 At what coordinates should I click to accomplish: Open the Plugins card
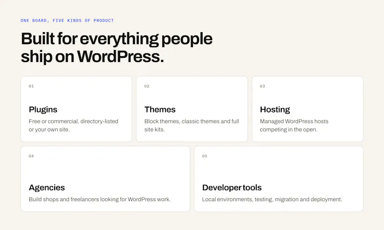point(76,109)
